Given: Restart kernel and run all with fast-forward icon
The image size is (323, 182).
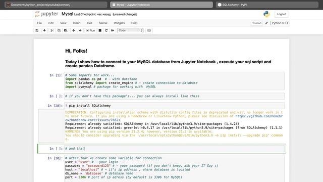Looking at the screenshot, I should pos(113,30).
